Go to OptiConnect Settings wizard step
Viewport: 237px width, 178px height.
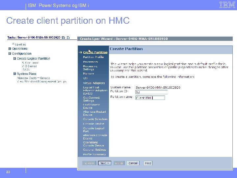[91, 99]
